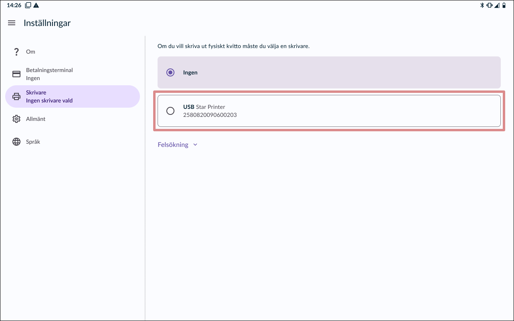This screenshot has height=321, width=514.
Task: Click the question mark Om icon
Action: tap(16, 52)
